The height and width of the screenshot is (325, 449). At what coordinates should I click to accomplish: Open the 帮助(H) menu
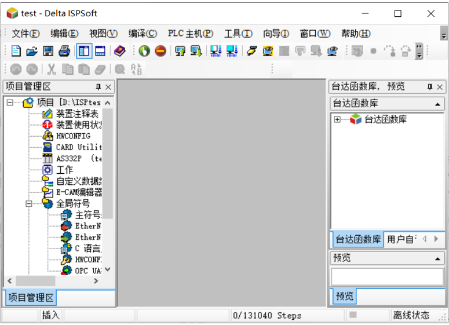(x=356, y=34)
